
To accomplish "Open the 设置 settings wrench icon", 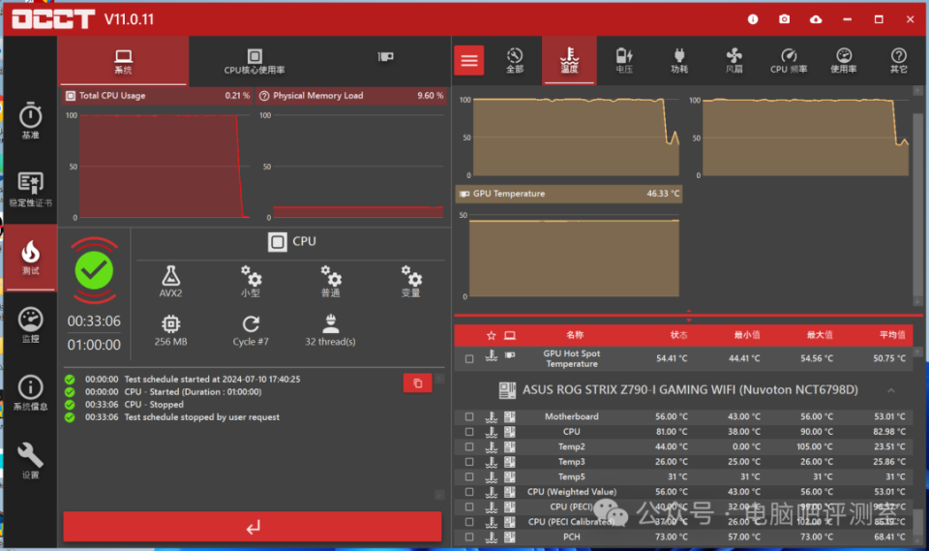I will [x=30, y=461].
